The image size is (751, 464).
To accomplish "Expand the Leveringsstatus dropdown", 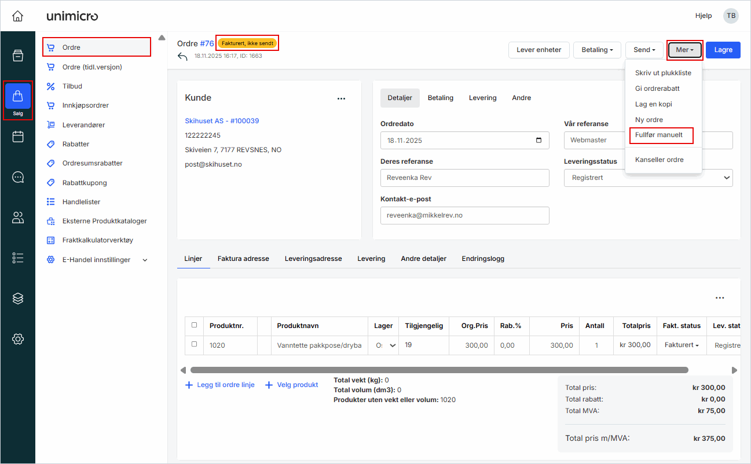I will [x=648, y=178].
